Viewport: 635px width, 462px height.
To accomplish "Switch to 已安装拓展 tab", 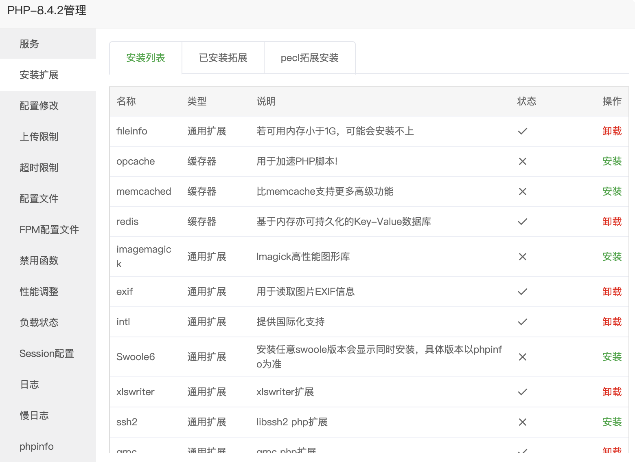I will 223,58.
